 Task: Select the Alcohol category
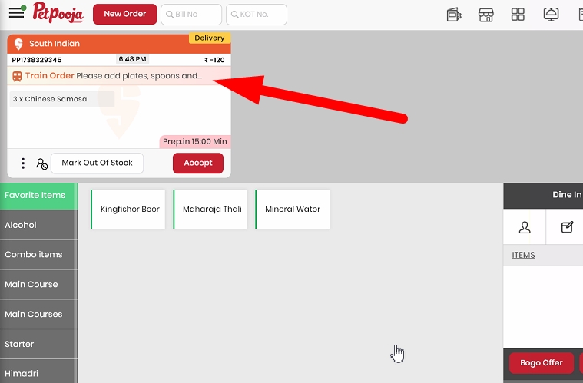(38, 225)
